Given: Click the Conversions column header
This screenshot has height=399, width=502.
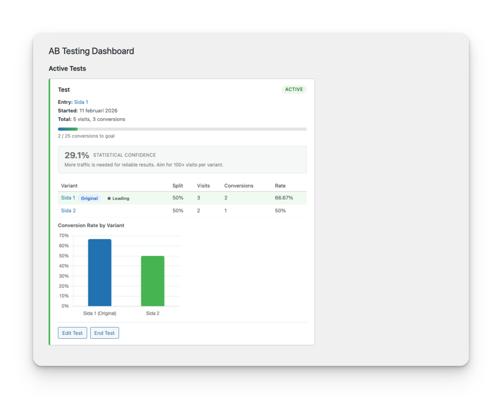Looking at the screenshot, I should 239,185.
